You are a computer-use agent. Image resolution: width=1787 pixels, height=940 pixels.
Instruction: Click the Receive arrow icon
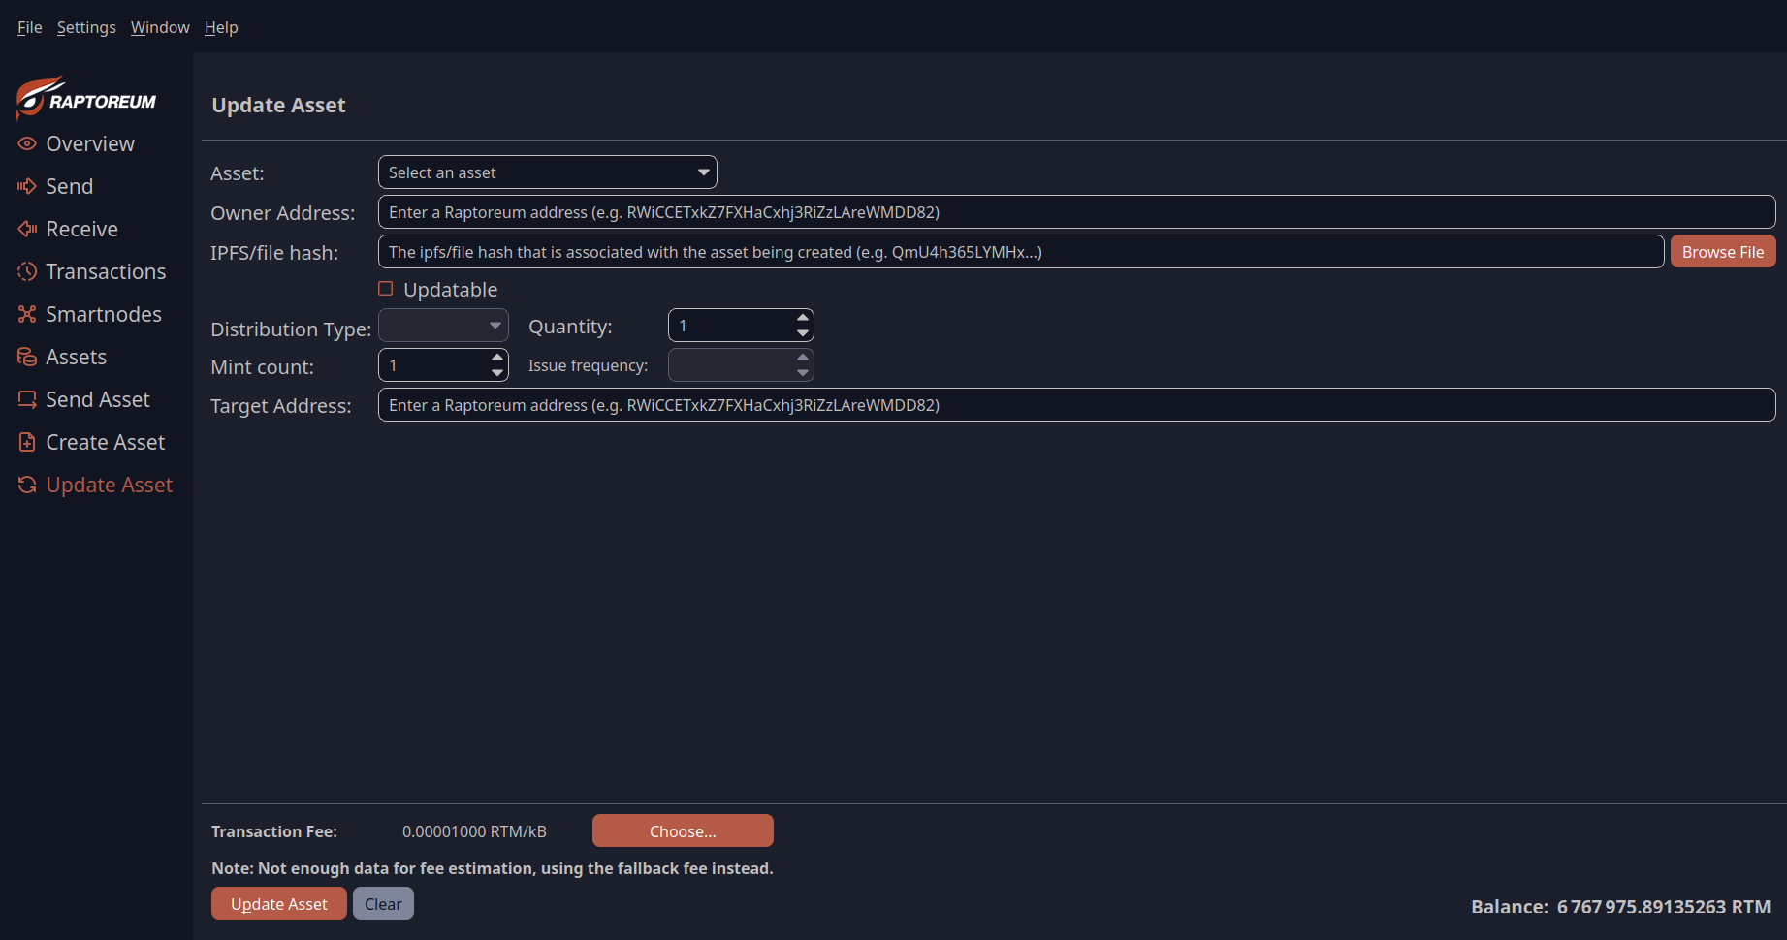coord(27,229)
